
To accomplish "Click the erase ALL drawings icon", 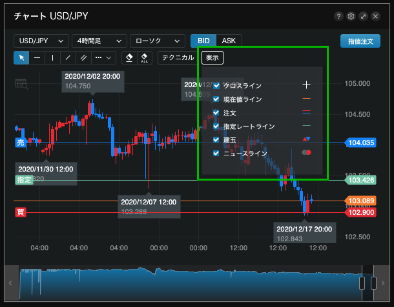I will coord(144,57).
